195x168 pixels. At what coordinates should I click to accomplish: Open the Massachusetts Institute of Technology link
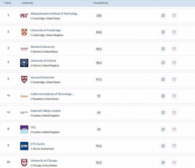click(x=54, y=14)
